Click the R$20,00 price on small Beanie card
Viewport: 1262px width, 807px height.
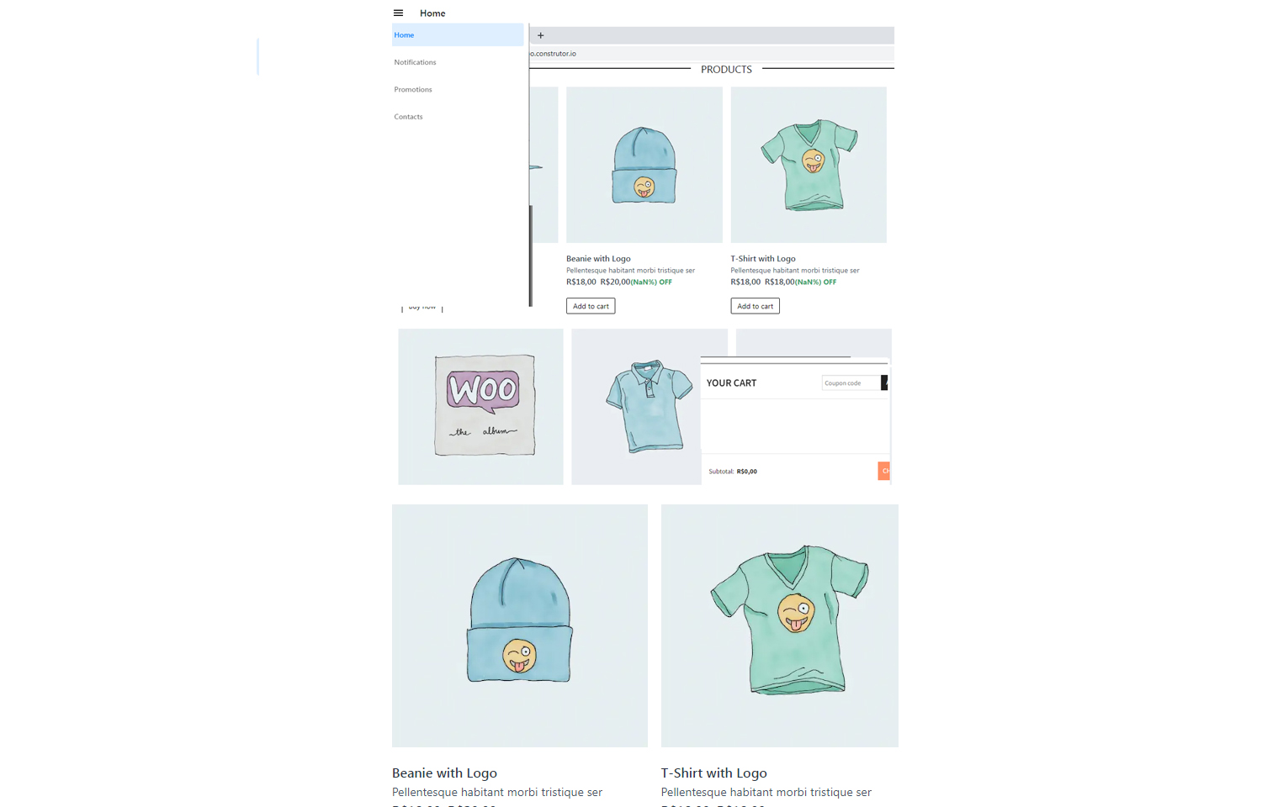615,282
